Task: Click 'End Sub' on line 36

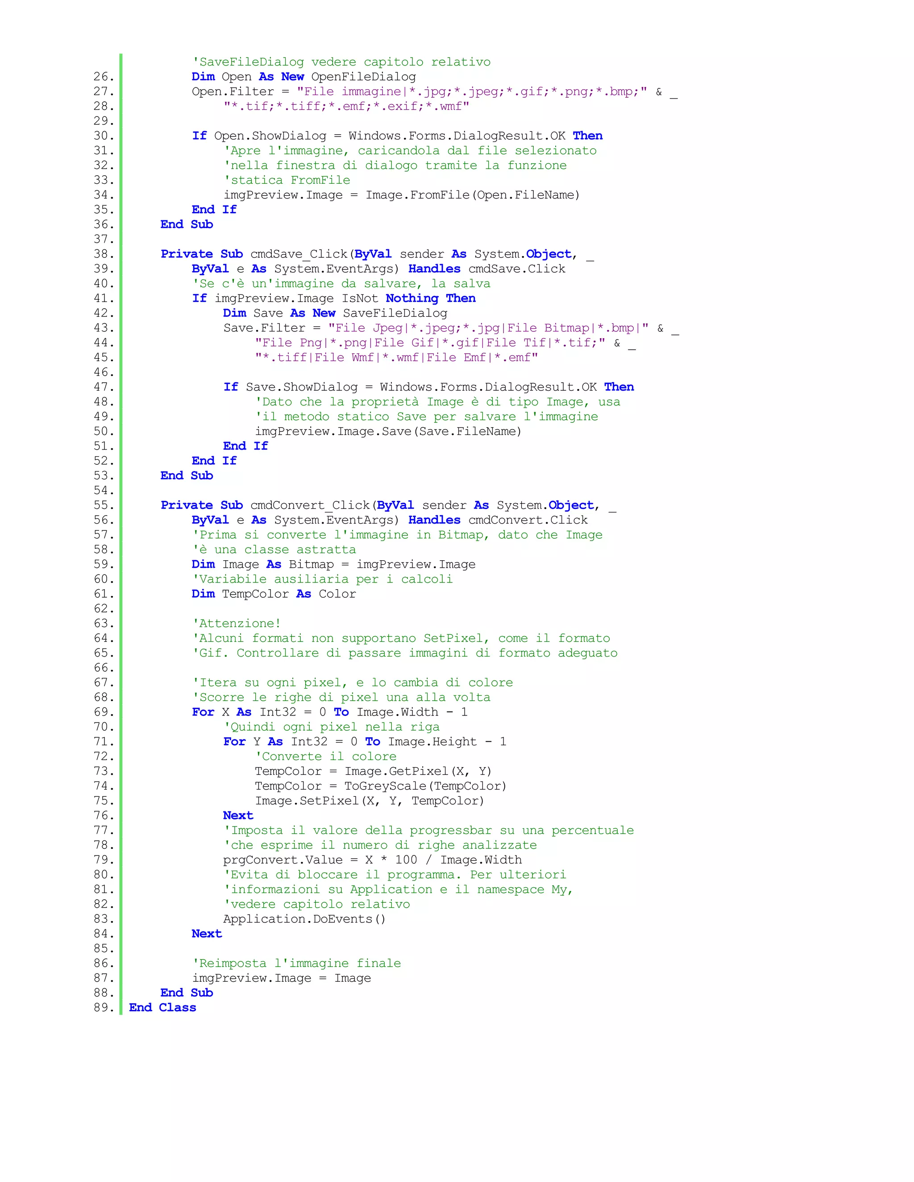Action: [x=187, y=225]
